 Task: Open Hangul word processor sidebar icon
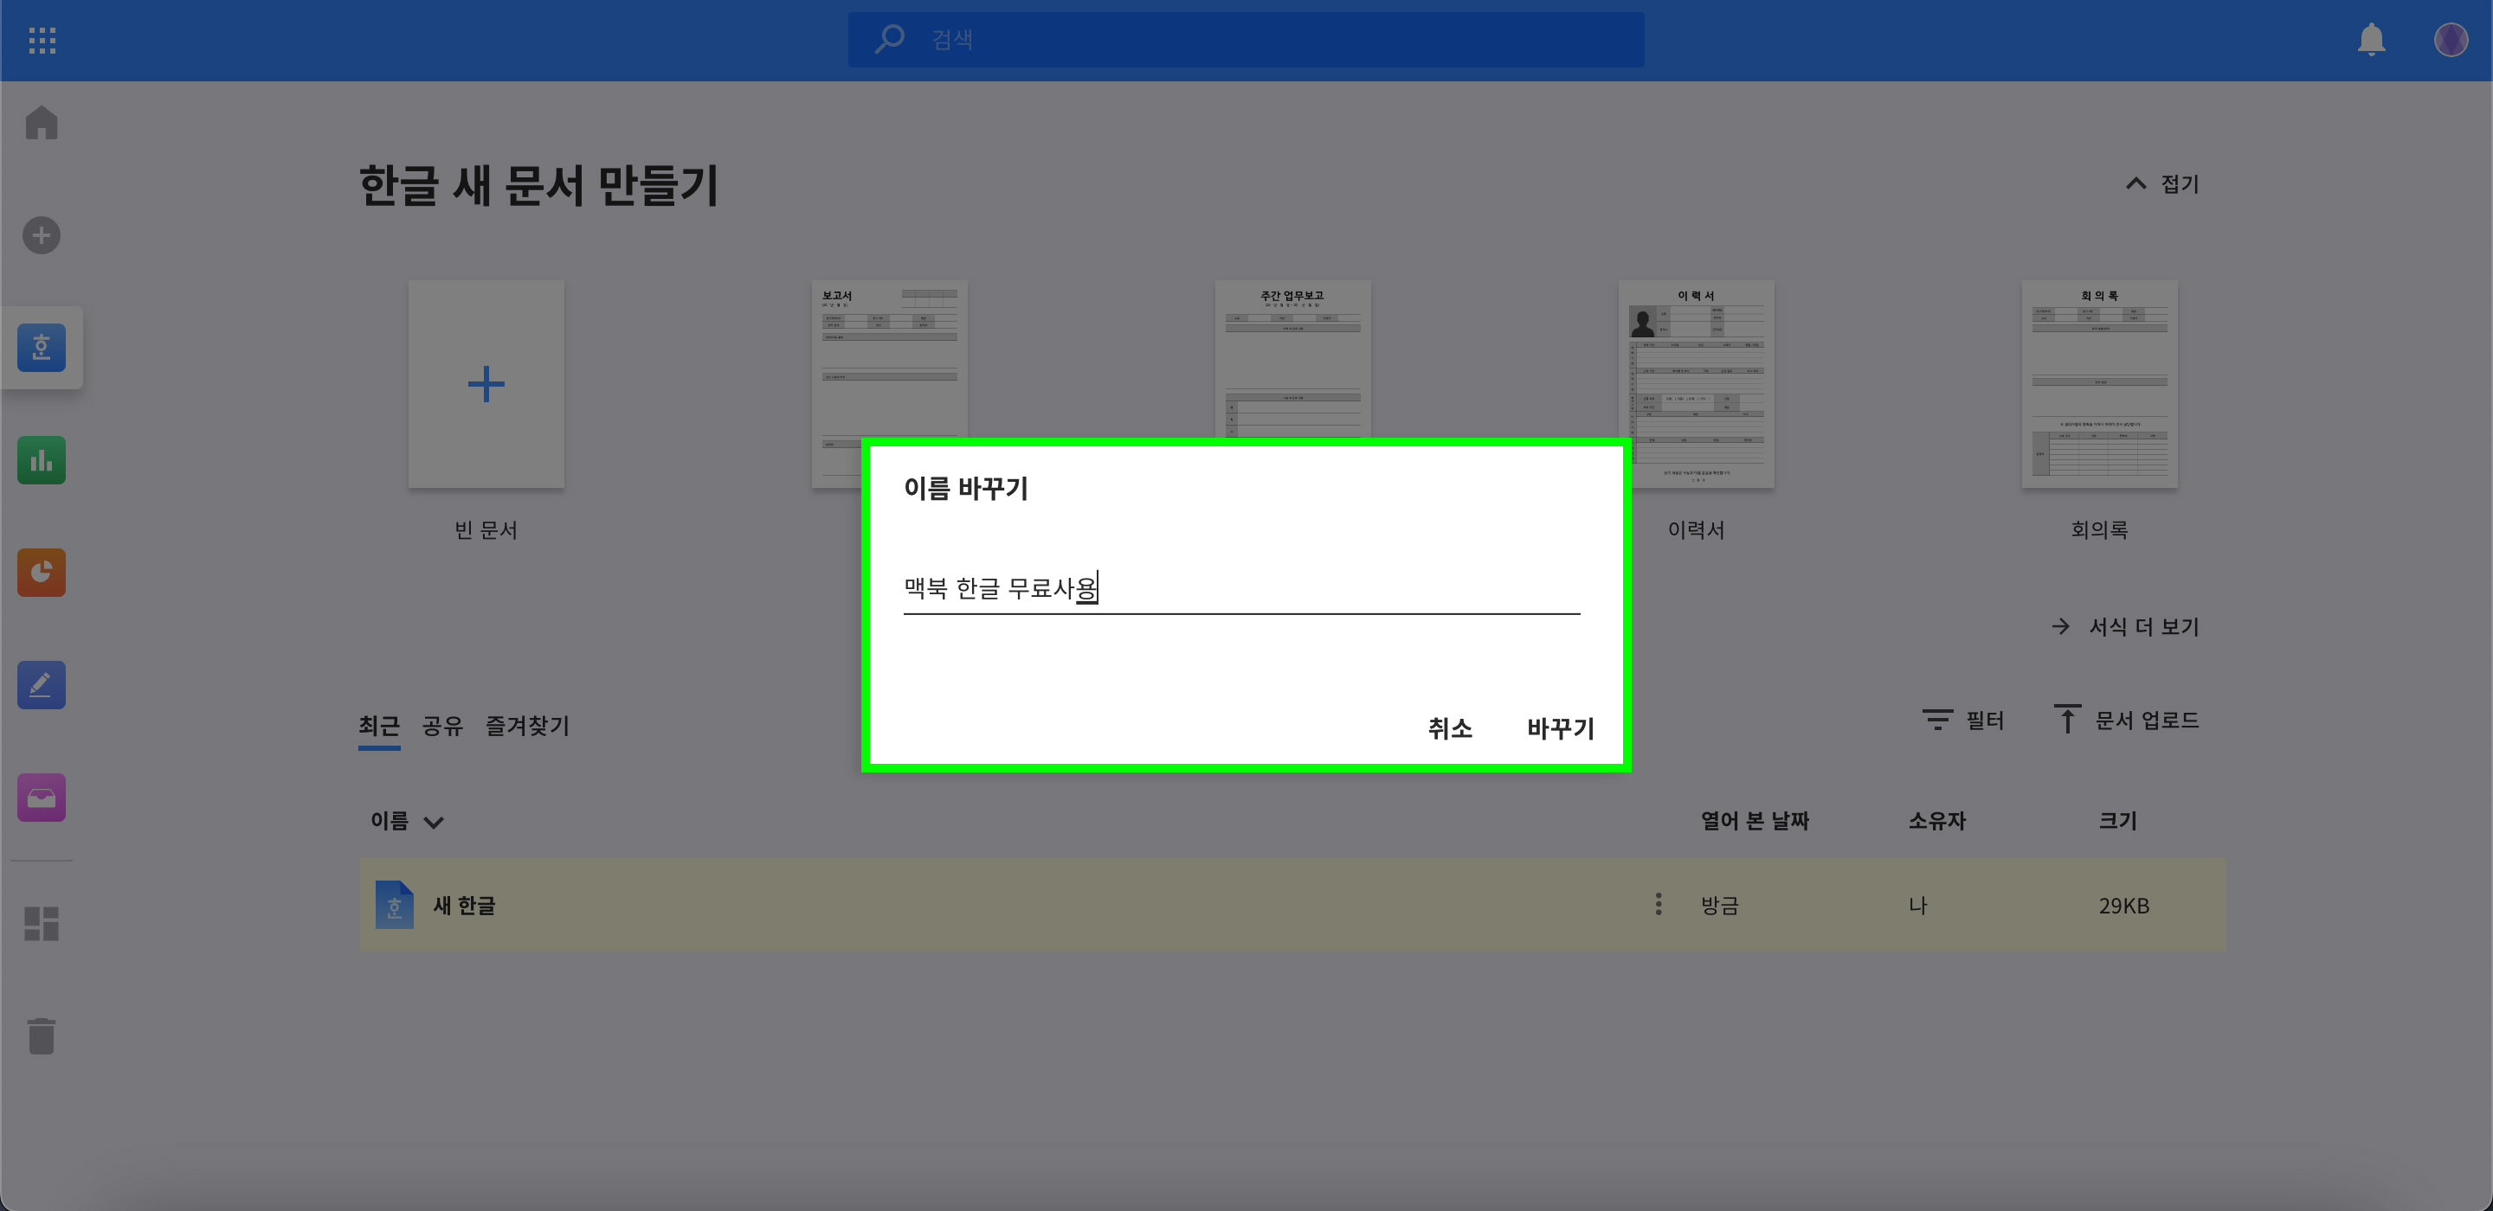pos(42,347)
